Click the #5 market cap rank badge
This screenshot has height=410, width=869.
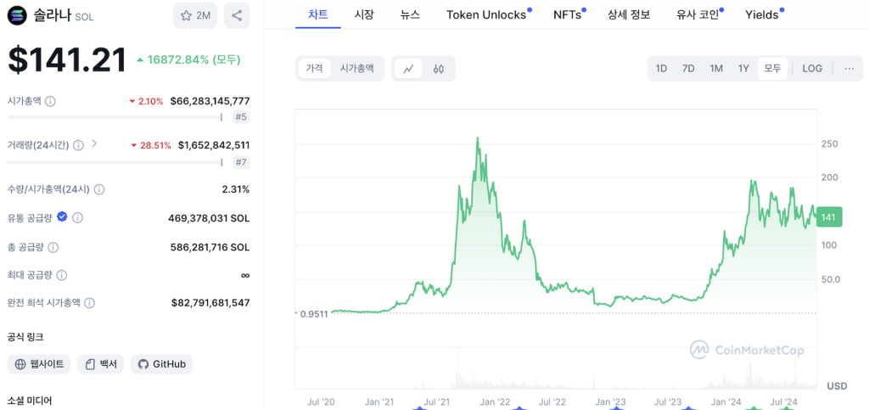(241, 117)
